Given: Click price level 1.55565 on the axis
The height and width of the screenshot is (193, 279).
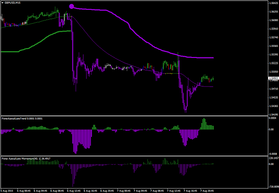Looking at the screenshot, I should pyautogui.click(x=274, y=46).
